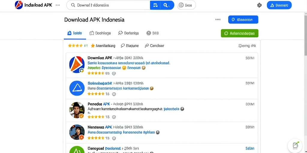
Task: Click the blue search magnifier button
Action: coord(167,5)
